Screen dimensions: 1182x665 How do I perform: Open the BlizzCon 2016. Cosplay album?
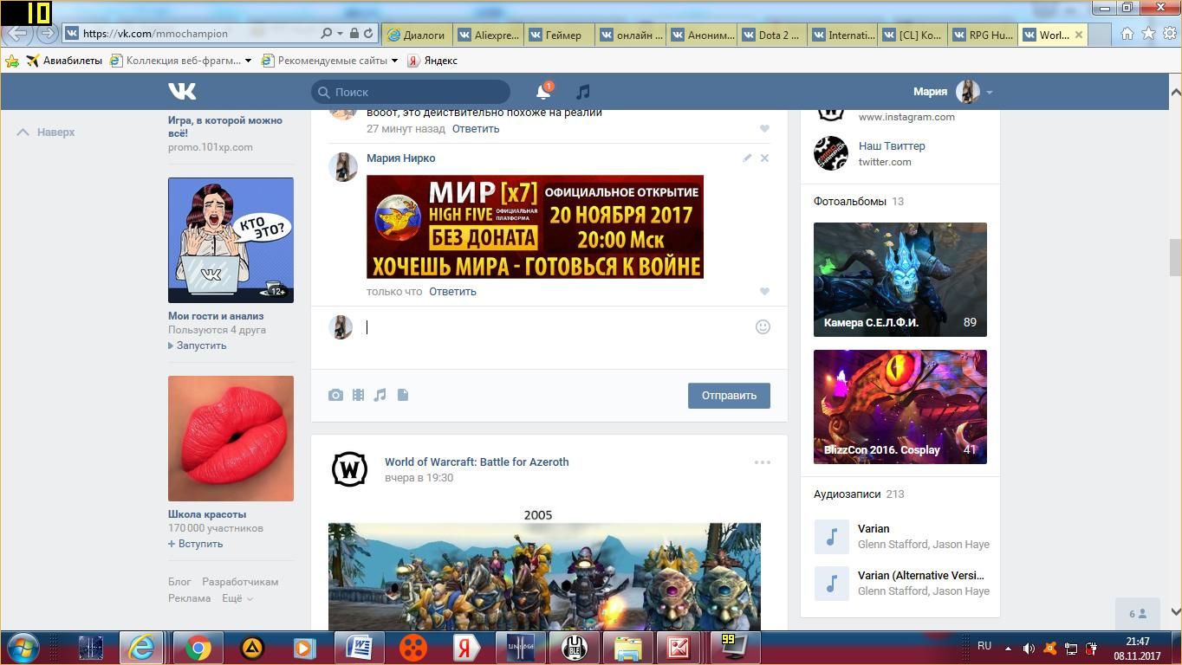900,407
